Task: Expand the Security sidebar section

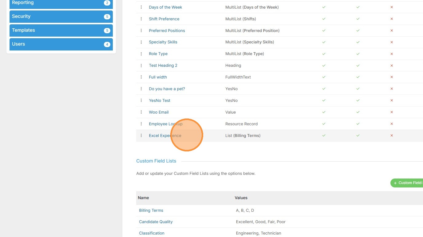Action: point(61,17)
